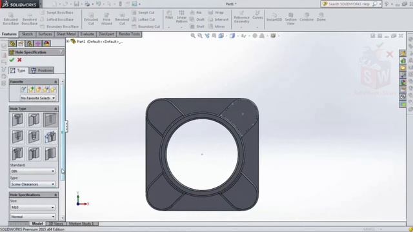Select the Mirror tool
The image size is (413, 232).
217,26
